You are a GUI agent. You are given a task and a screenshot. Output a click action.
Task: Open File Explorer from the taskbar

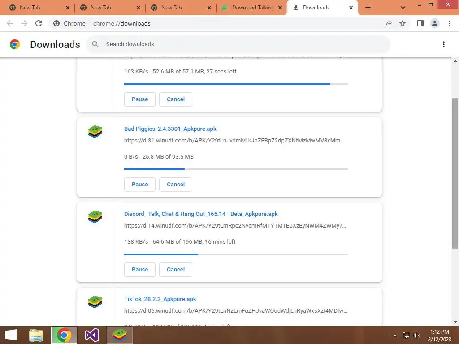tap(36, 335)
